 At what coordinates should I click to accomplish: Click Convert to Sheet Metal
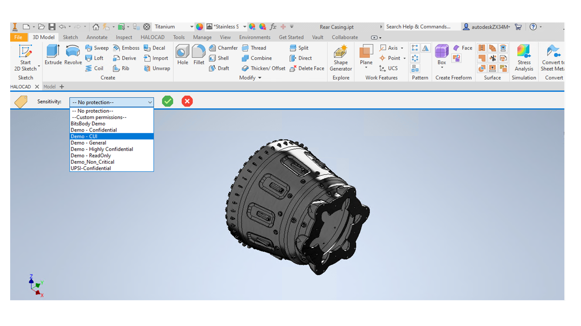coord(553,58)
